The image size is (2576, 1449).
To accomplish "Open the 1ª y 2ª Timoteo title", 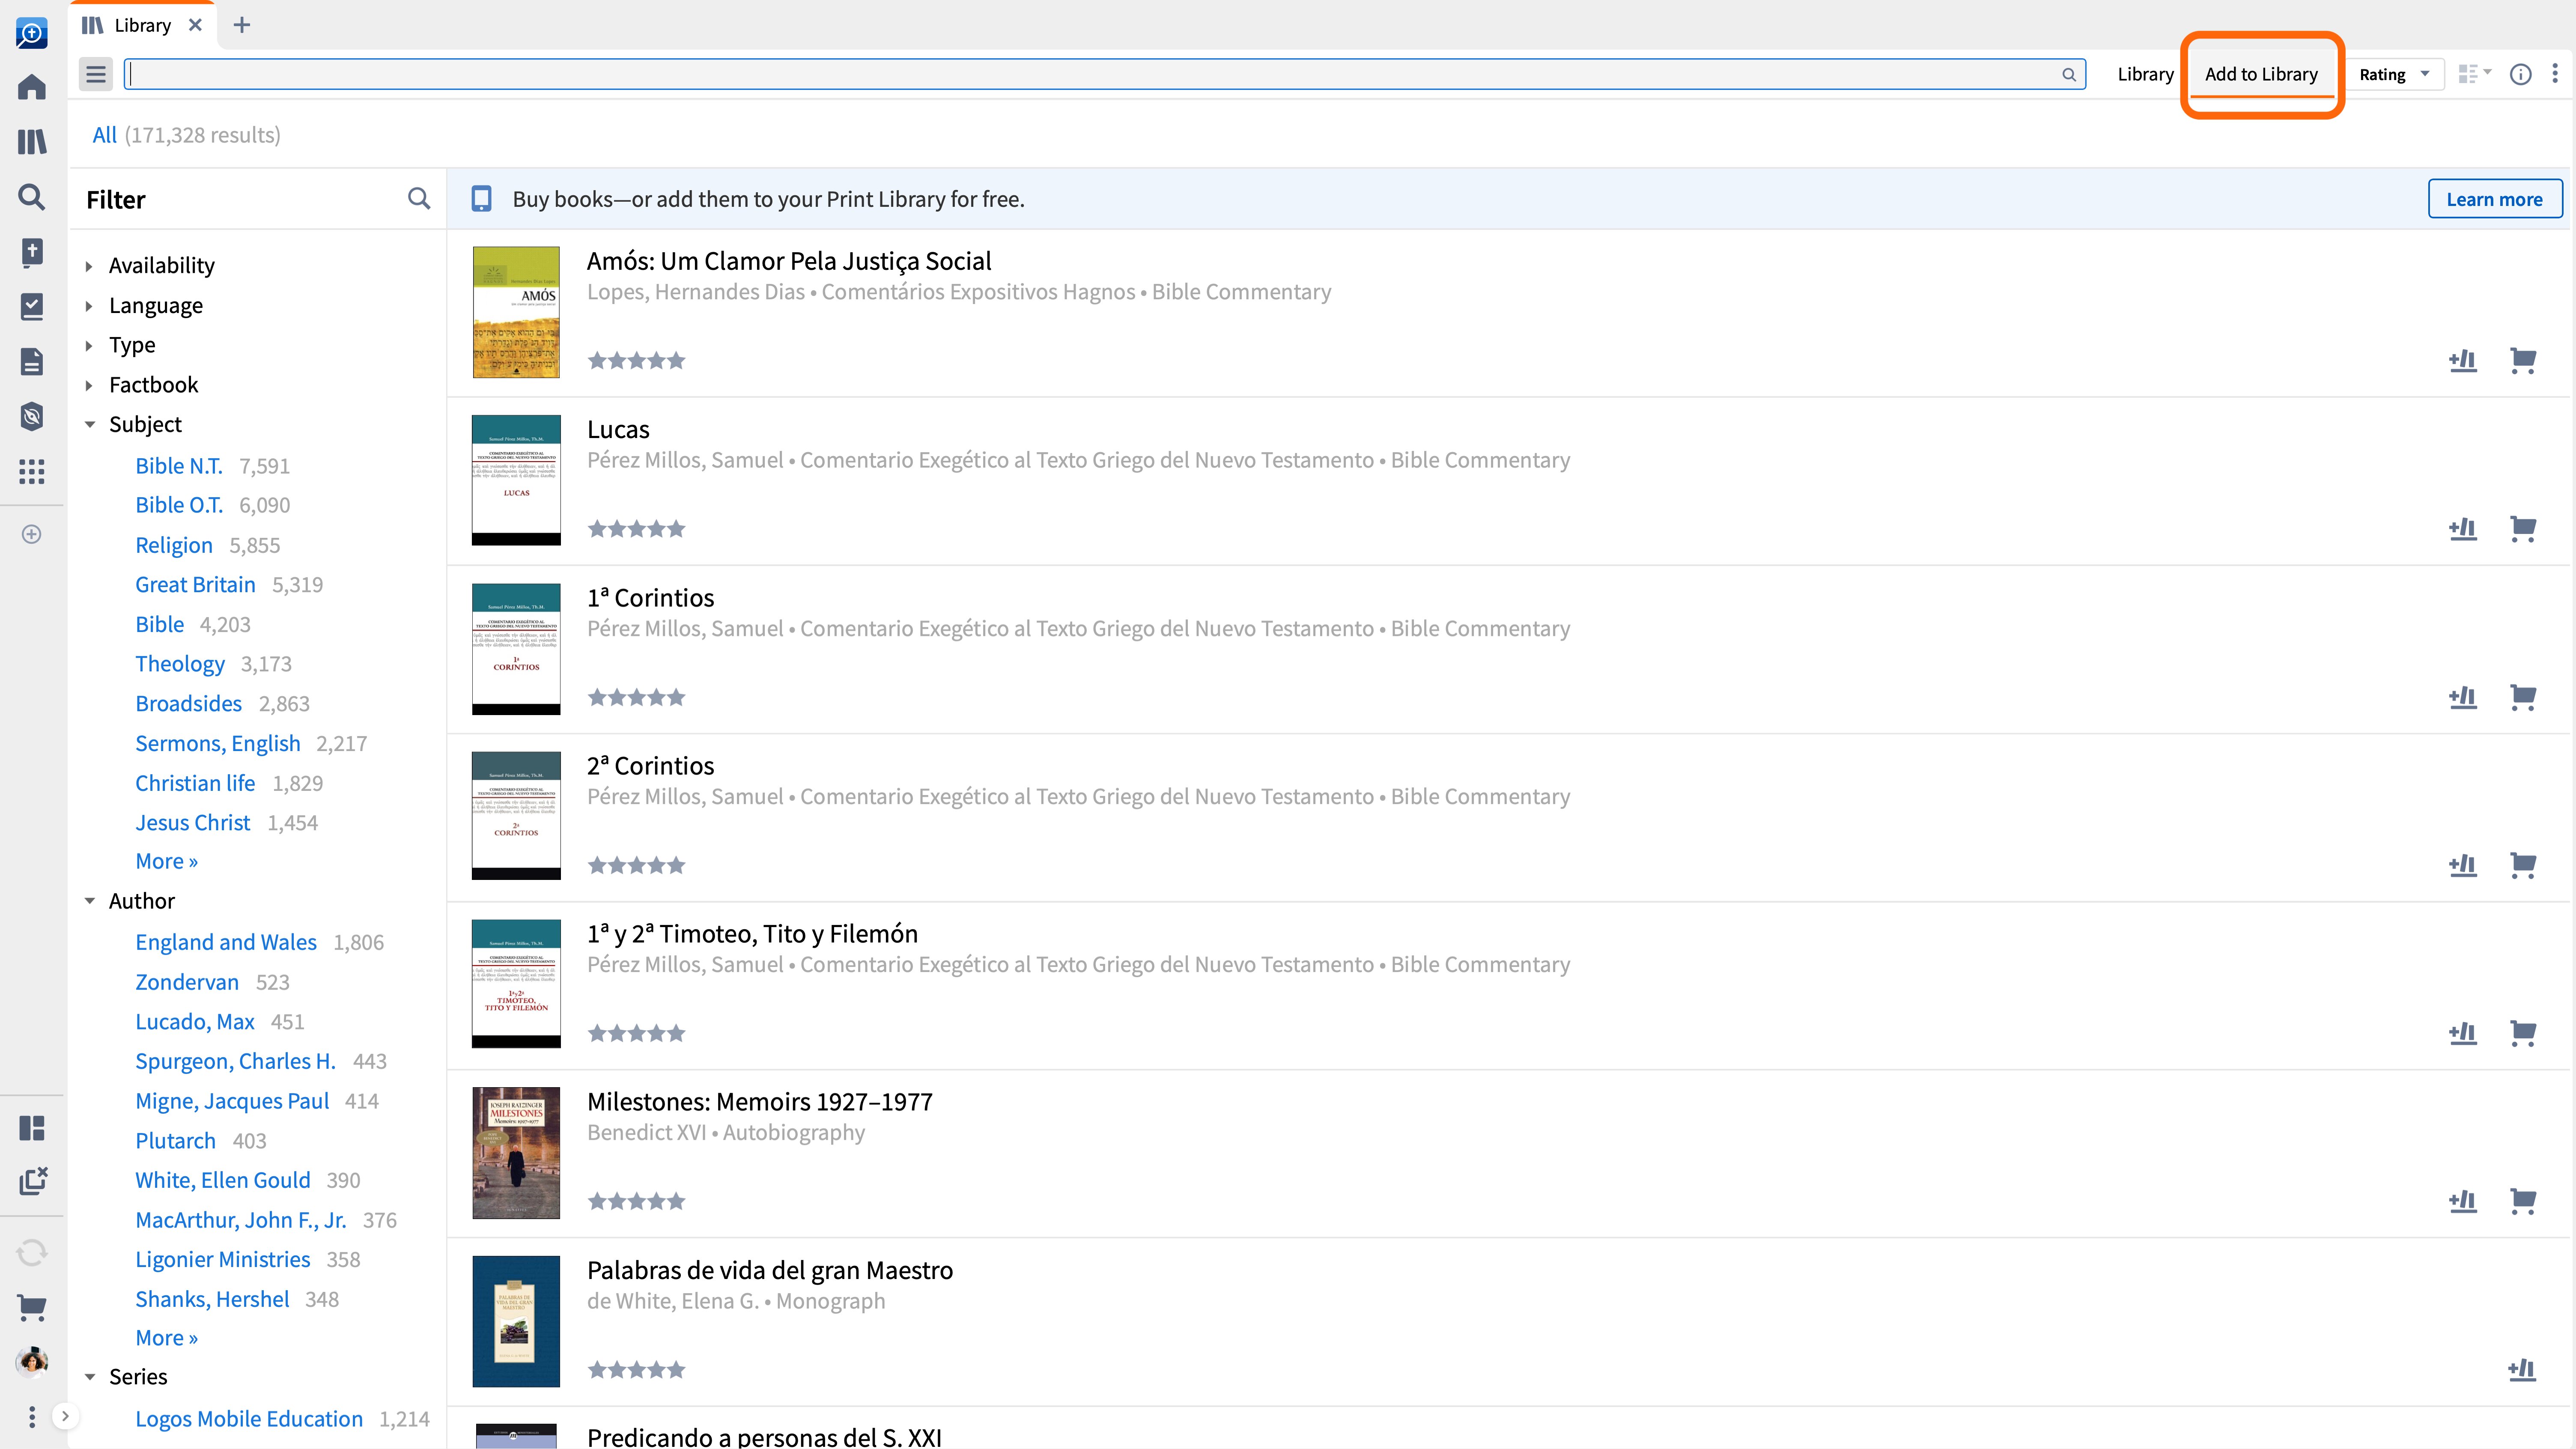I will 752,934.
